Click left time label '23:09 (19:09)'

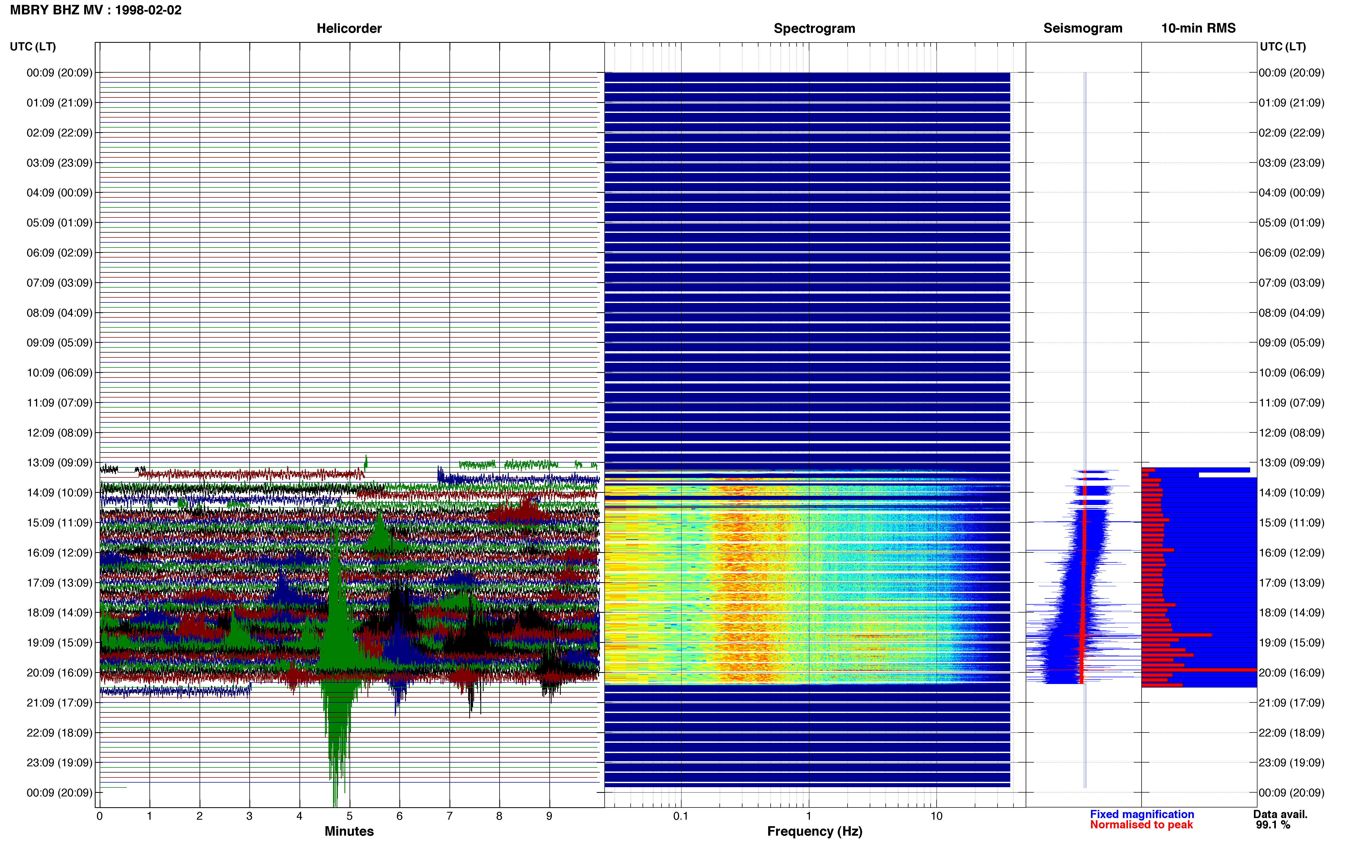click(60, 763)
